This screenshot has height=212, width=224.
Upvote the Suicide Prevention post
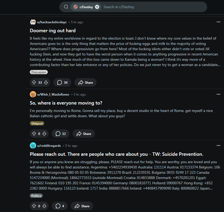pos(34,206)
